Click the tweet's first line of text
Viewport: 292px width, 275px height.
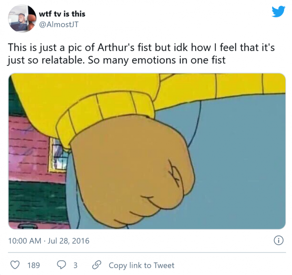[141, 47]
